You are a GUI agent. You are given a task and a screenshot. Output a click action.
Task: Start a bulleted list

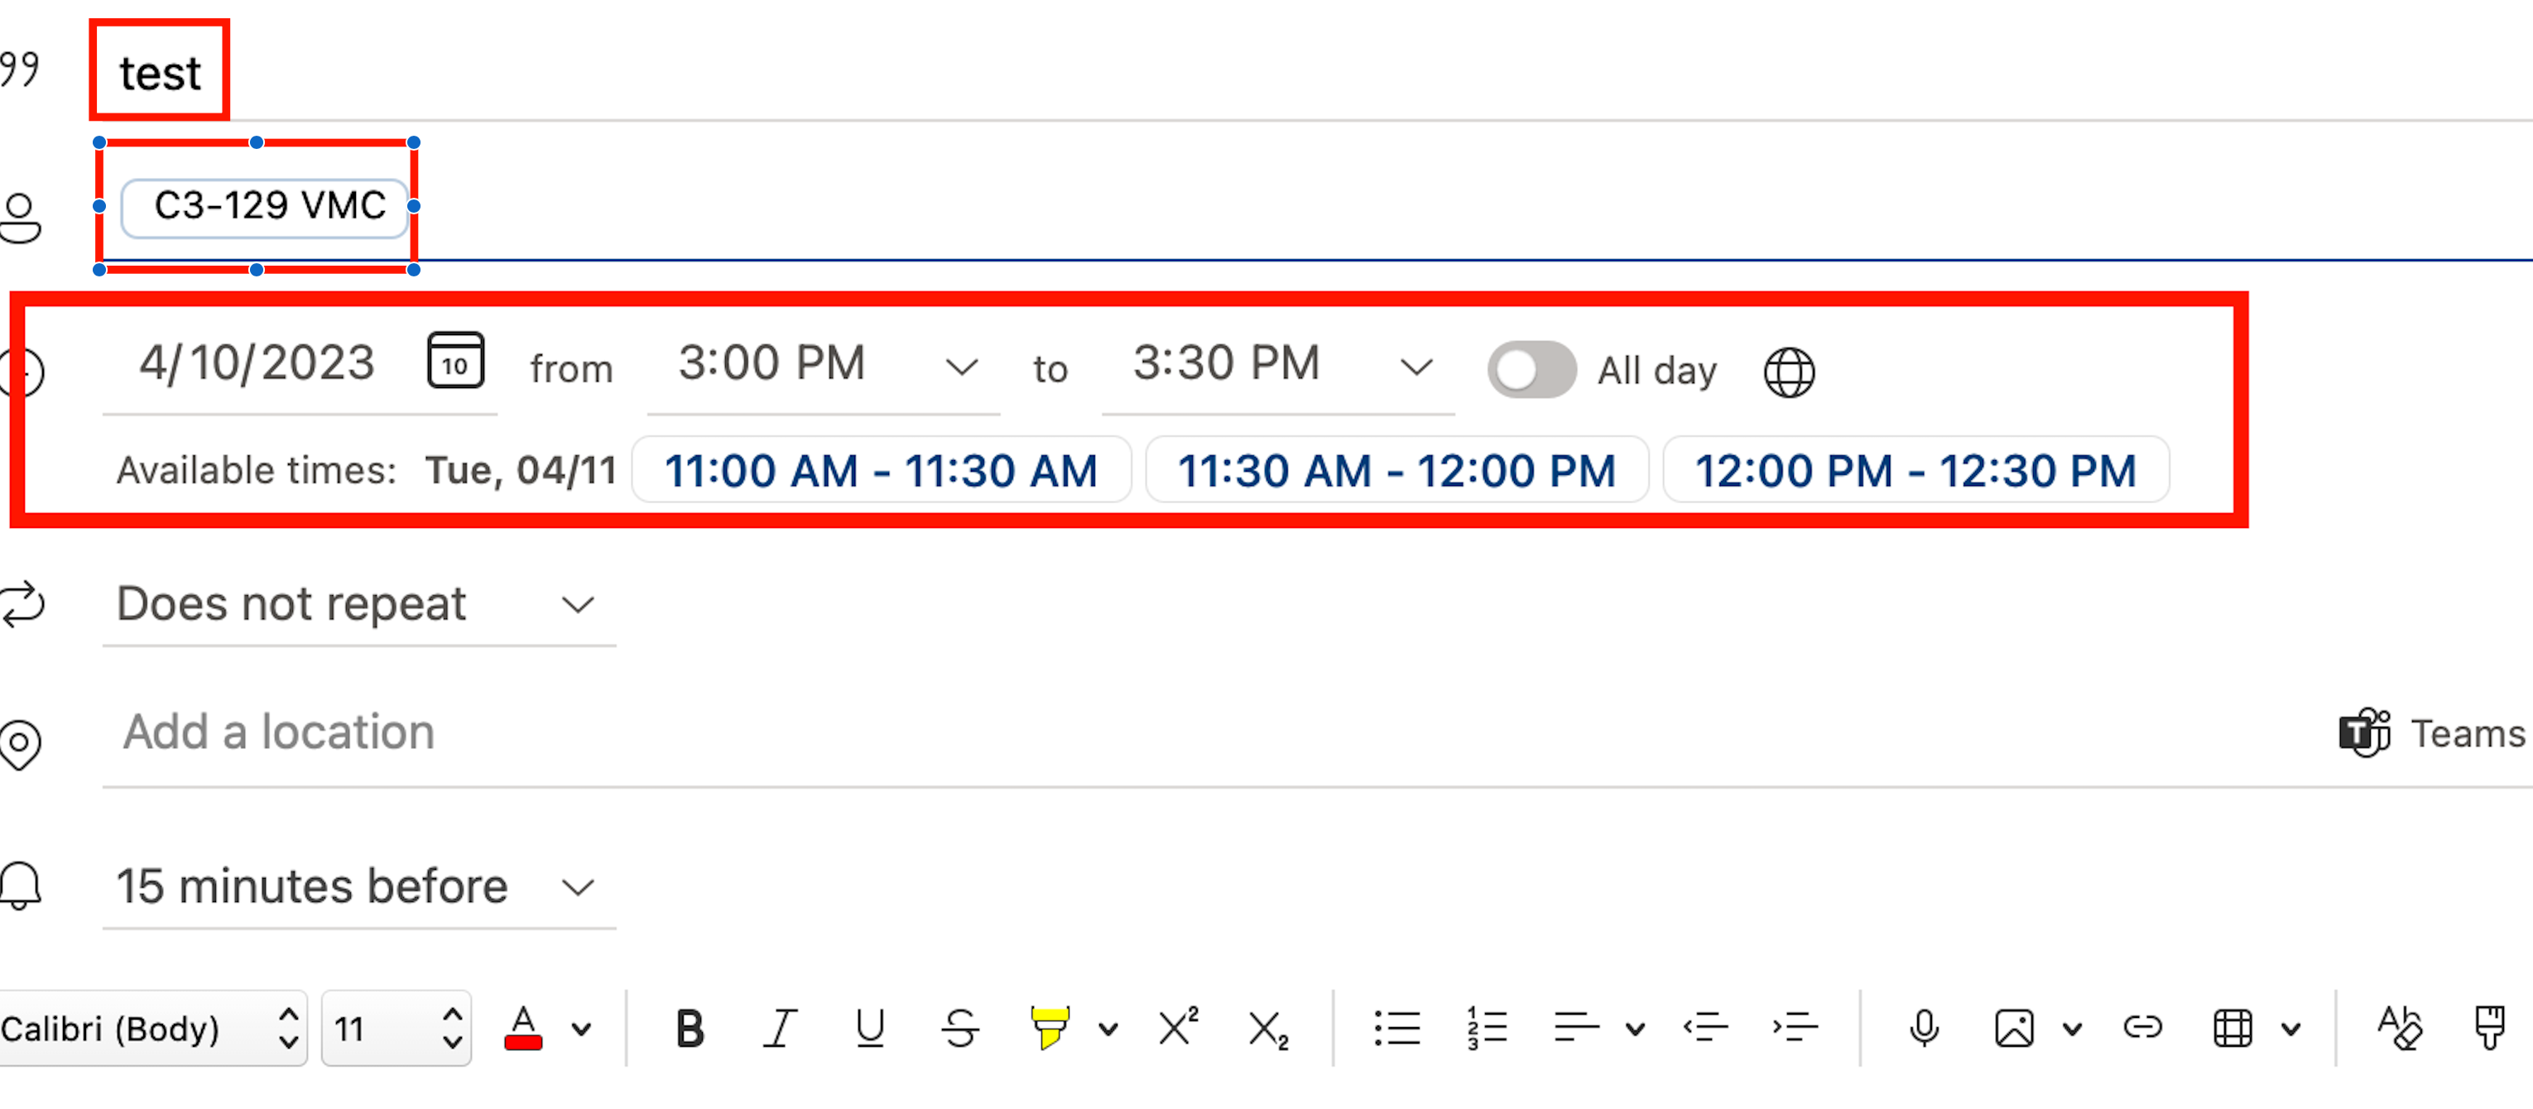[1396, 1029]
